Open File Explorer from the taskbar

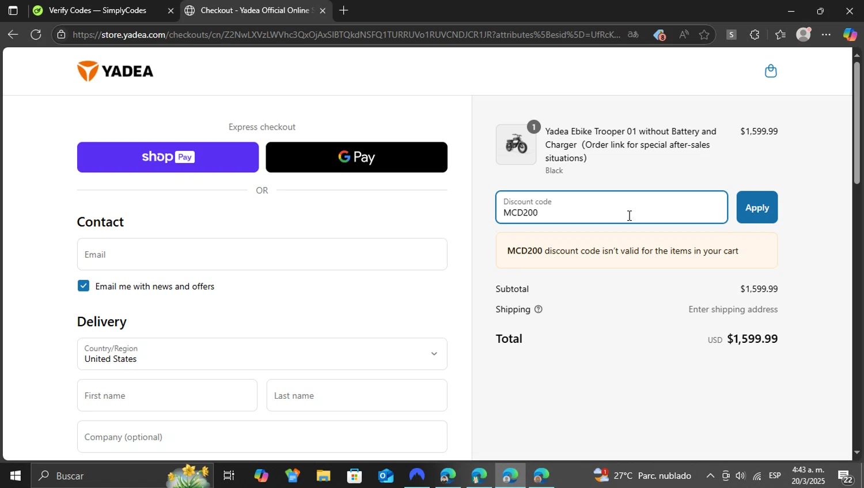(x=323, y=476)
